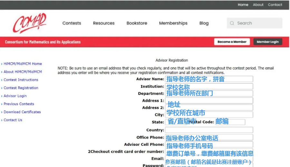Open the Bookstore menu

(137, 23)
